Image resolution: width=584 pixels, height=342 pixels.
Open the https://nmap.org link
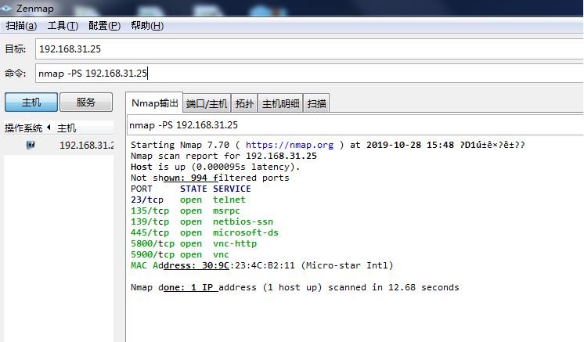pos(290,145)
